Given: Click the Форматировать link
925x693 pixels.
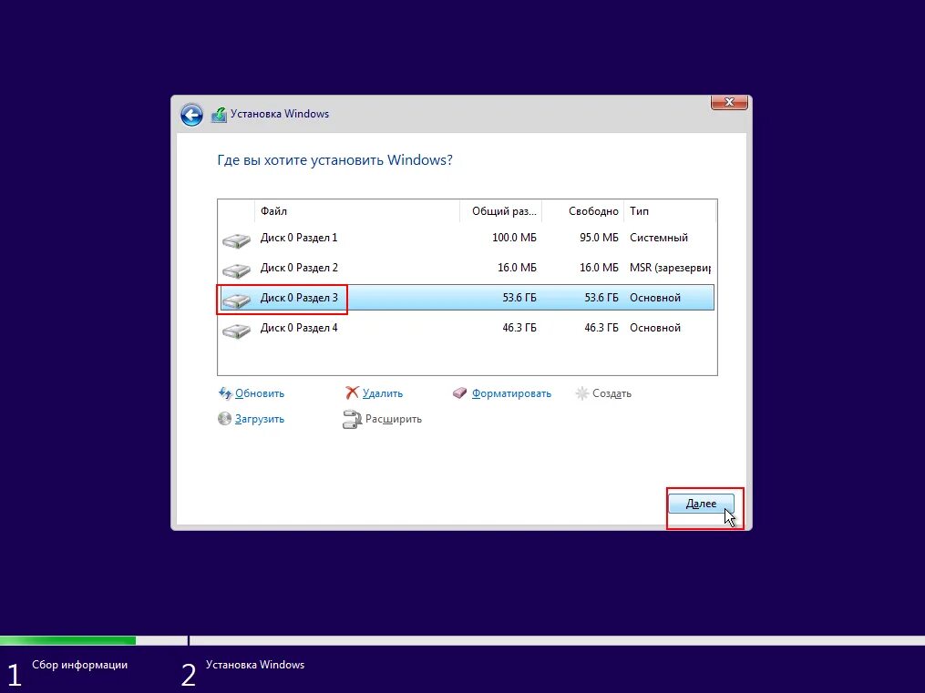Looking at the screenshot, I should coord(511,393).
